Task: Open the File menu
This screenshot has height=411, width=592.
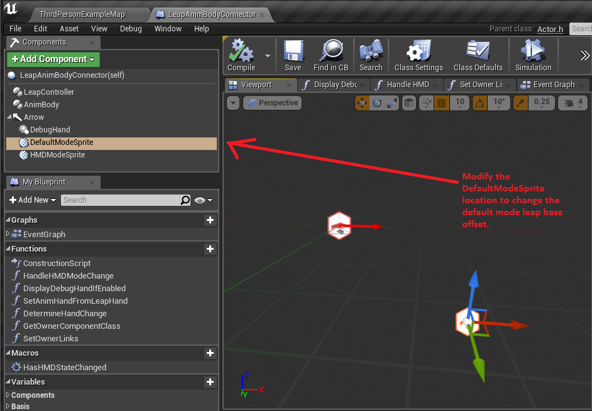Action: [x=16, y=29]
